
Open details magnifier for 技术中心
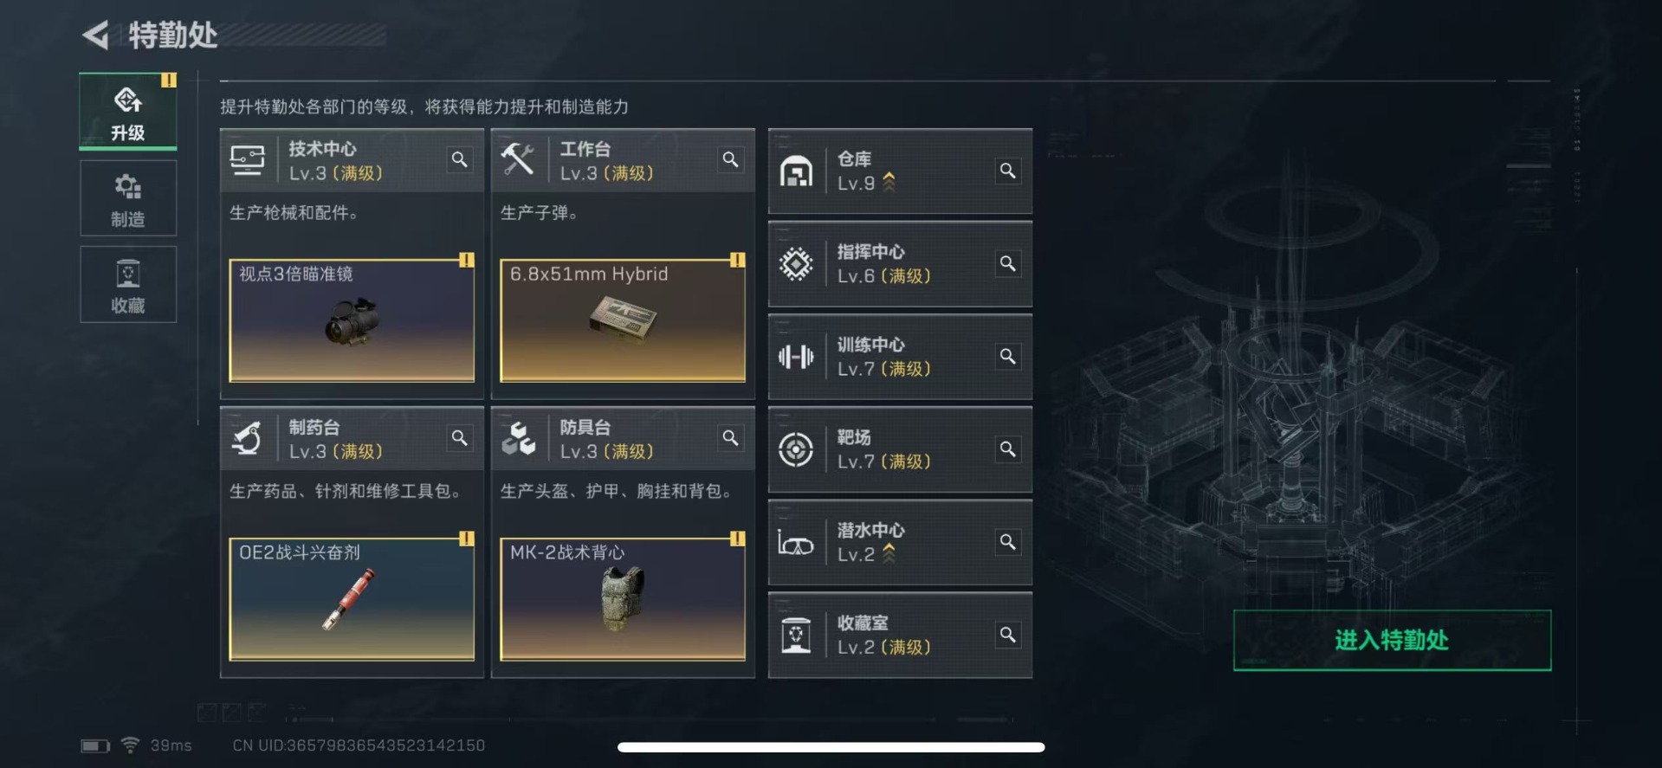point(459,160)
